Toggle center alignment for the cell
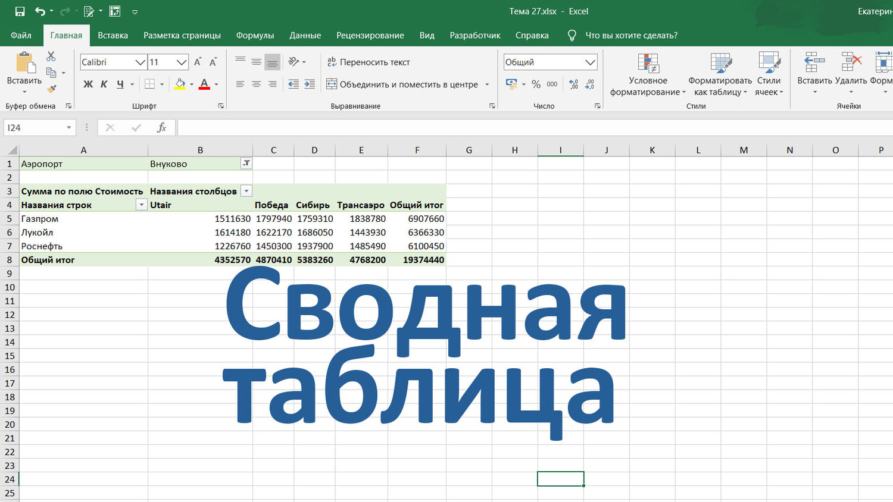 coord(256,84)
